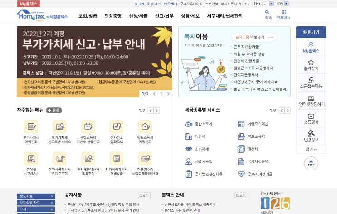Jump to page TOP button
Viewport: 337px width, 214px height.
pyautogui.click(x=311, y=164)
